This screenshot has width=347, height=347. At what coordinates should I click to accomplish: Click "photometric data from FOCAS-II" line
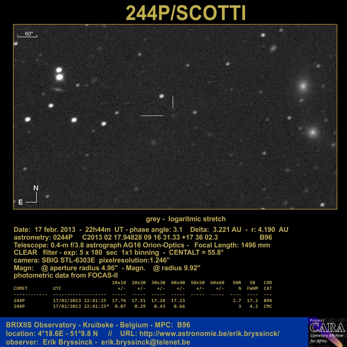coord(66,275)
